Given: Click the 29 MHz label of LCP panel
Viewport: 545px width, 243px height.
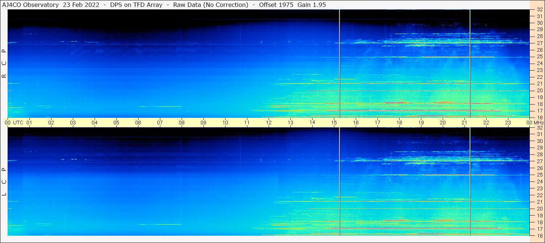Looking at the screenshot, I should click(x=540, y=148).
